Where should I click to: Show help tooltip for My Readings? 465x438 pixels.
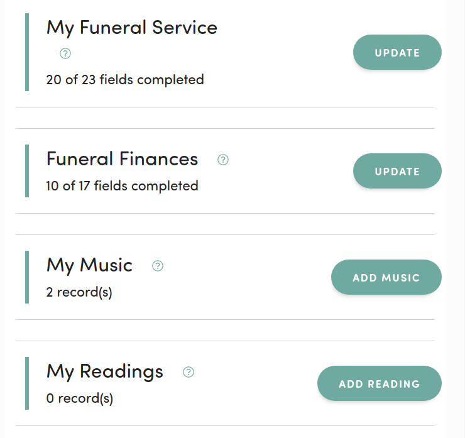[x=188, y=372]
